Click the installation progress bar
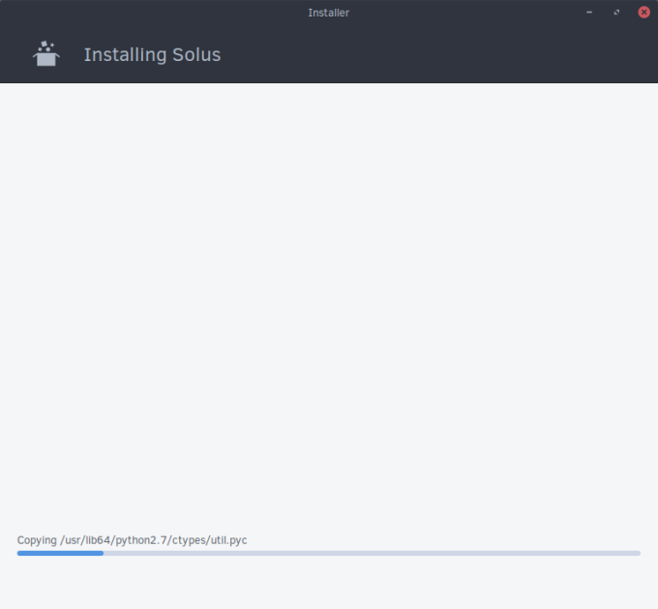Image resolution: width=658 pixels, height=609 pixels. click(329, 553)
